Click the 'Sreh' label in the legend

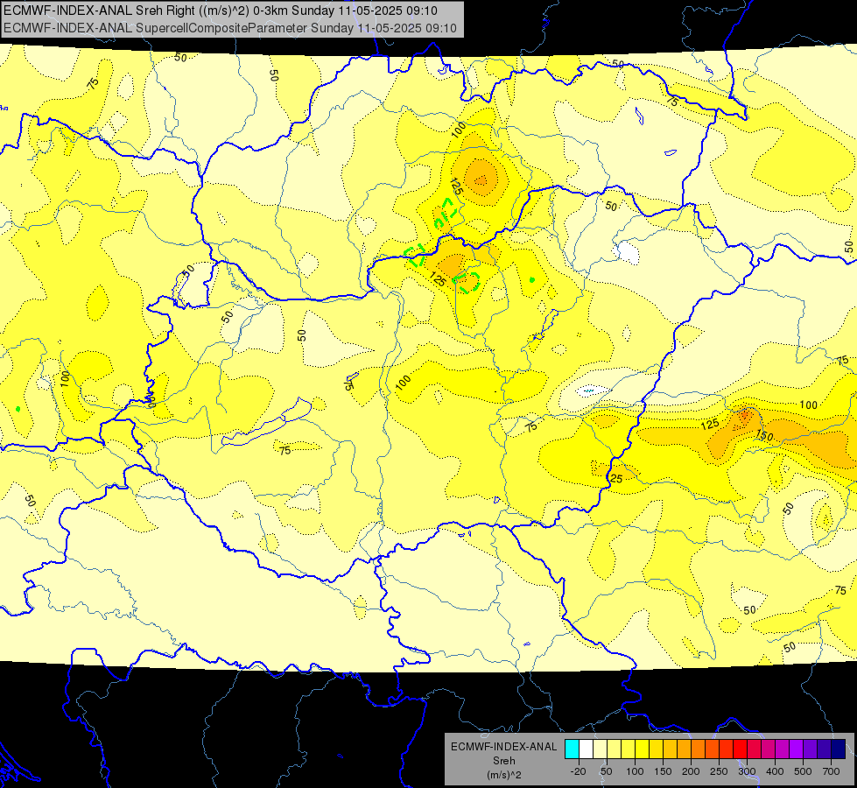[x=504, y=761]
